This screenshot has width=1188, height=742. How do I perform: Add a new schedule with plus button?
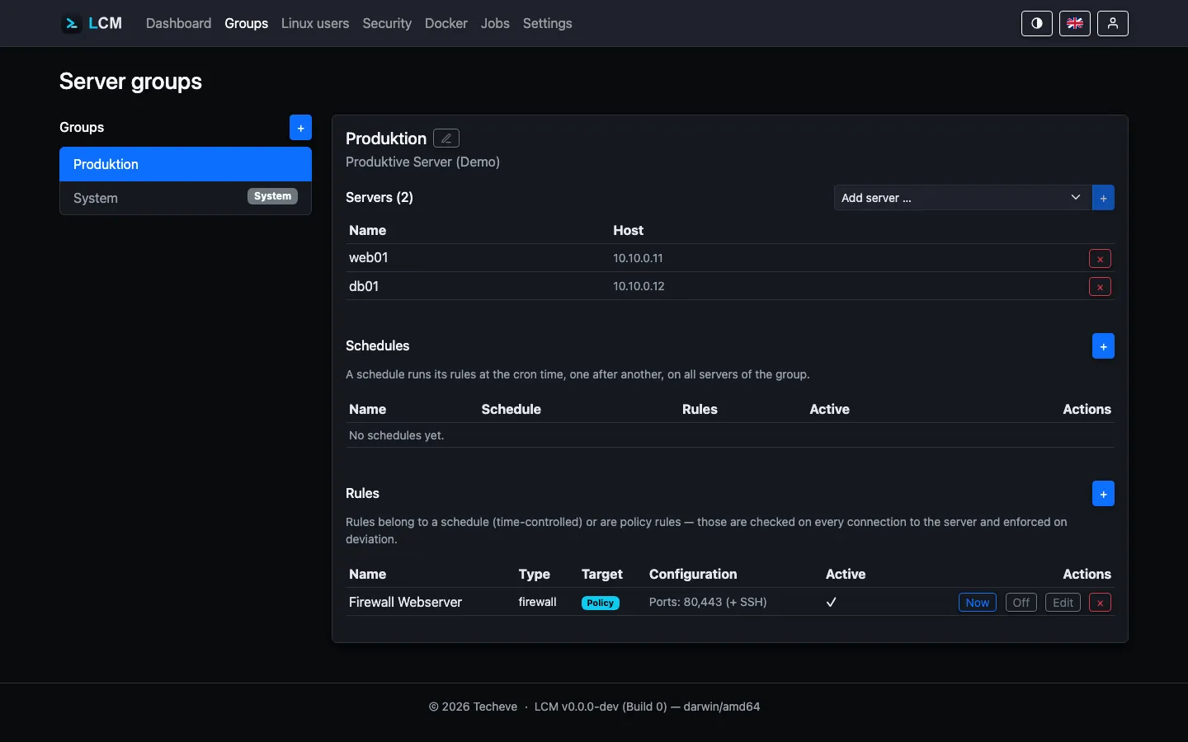pos(1103,346)
